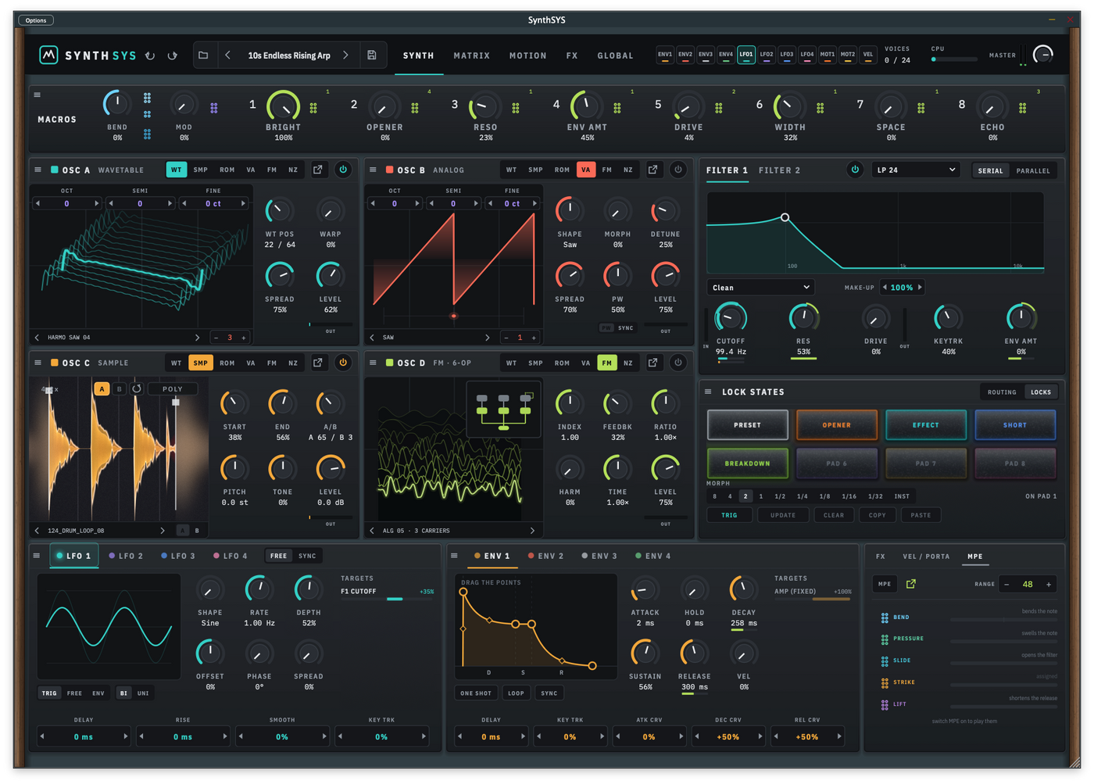
Task: Toggle OSC D power button
Action: pos(678,363)
